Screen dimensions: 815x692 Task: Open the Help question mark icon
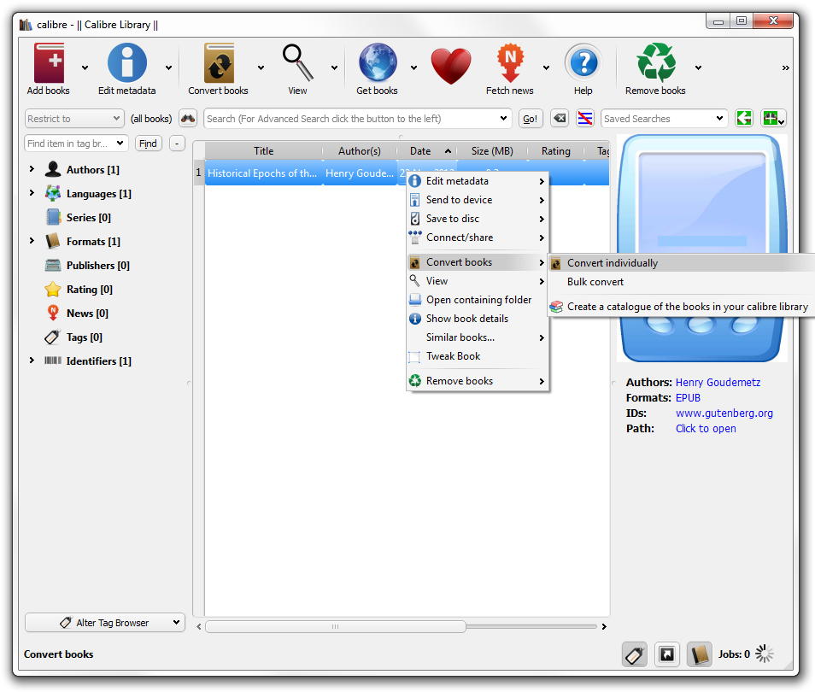coord(583,63)
